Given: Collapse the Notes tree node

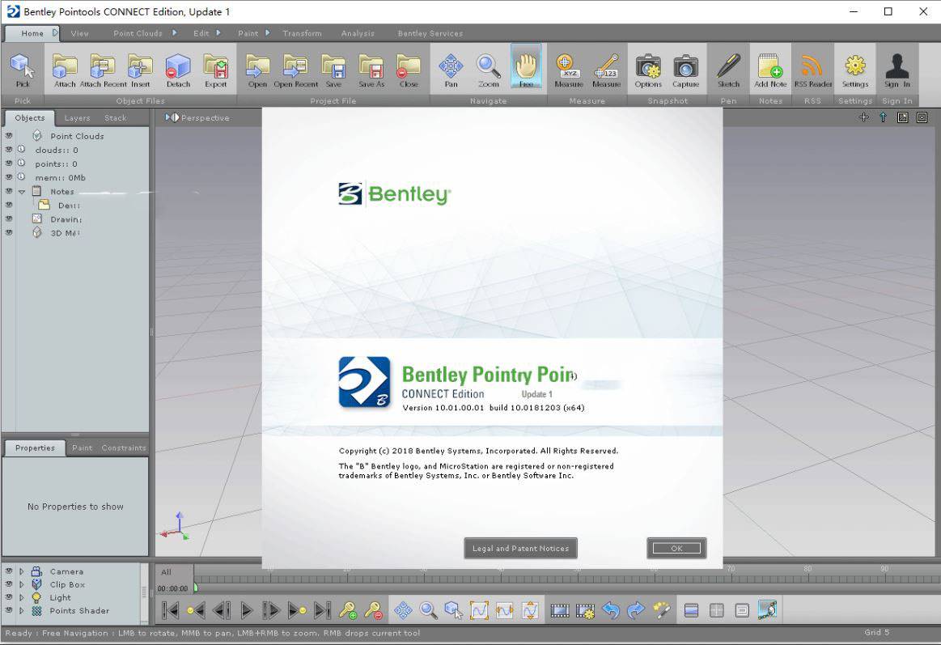Looking at the screenshot, I should click(x=22, y=192).
